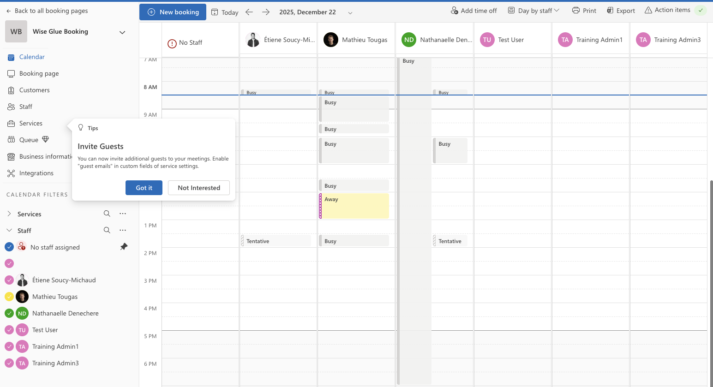Open the Calendar section in the sidebar

point(32,57)
